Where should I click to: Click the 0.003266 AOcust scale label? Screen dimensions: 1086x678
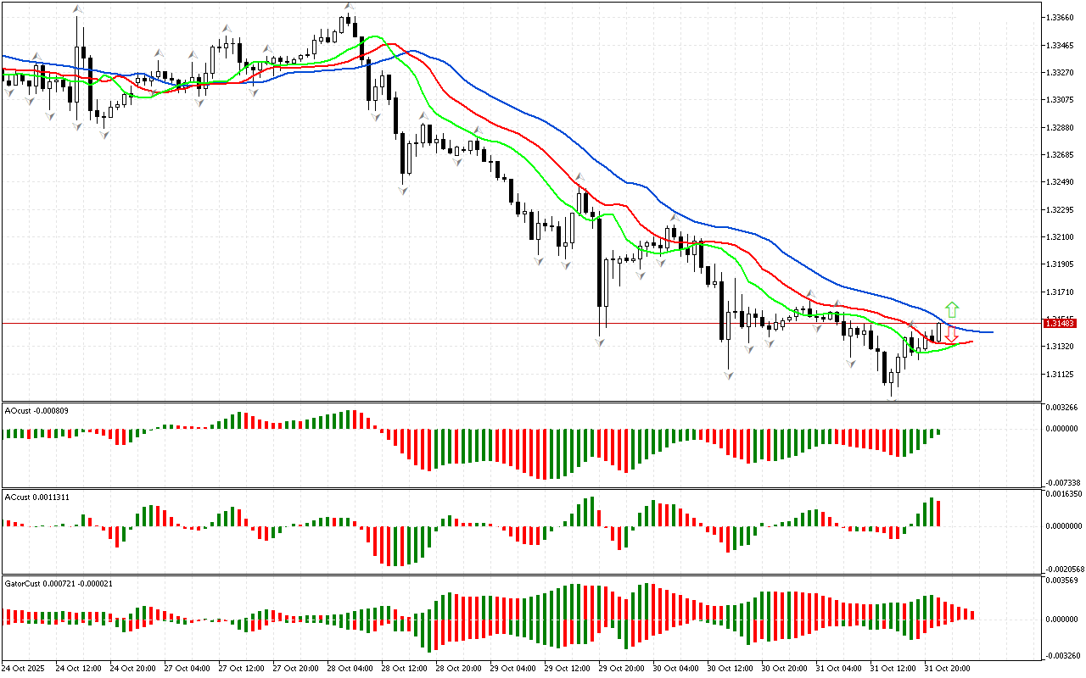pyautogui.click(x=1061, y=408)
